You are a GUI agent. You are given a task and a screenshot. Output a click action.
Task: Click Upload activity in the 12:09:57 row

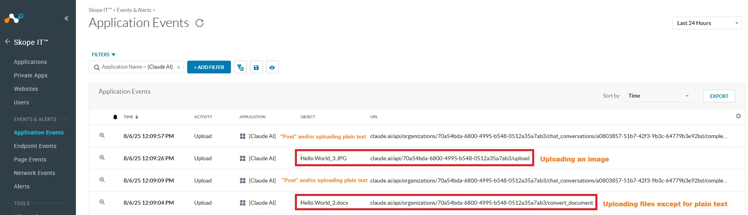(x=203, y=136)
